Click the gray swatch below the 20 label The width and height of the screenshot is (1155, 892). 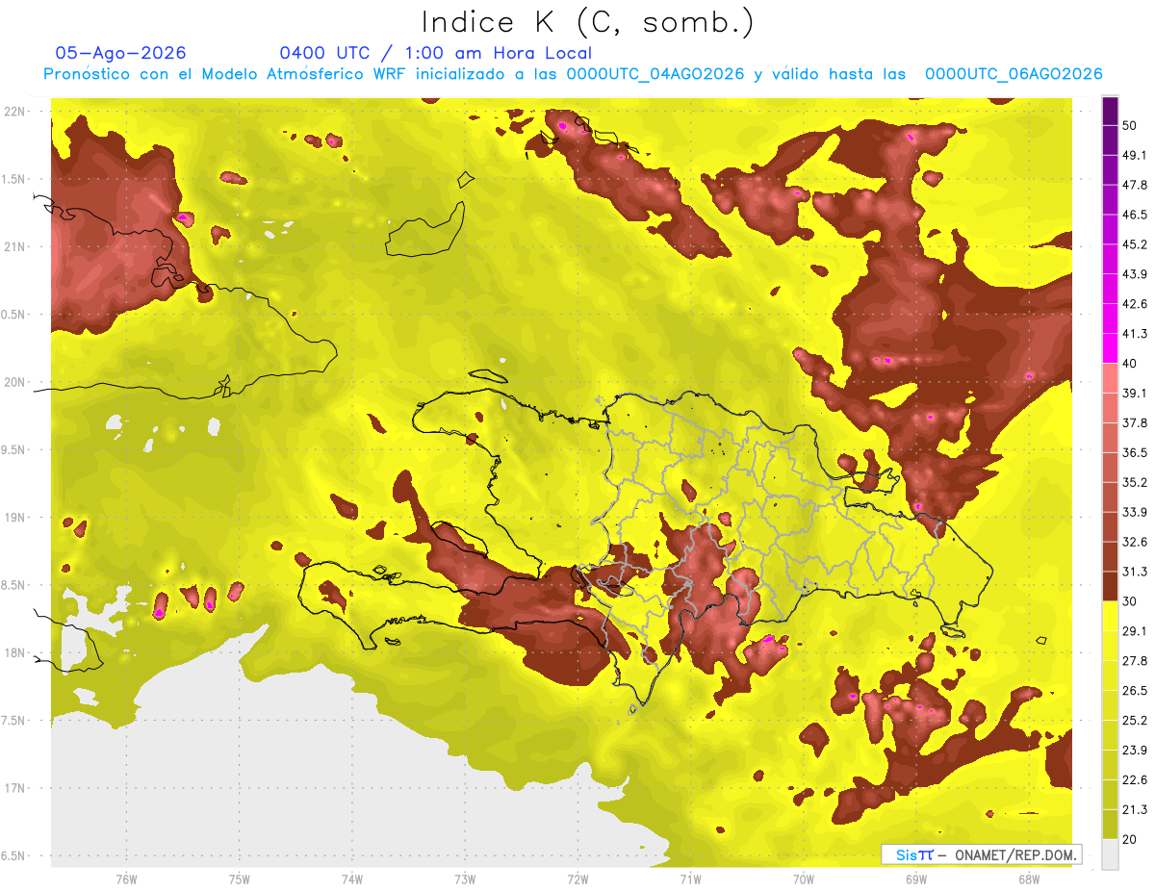(1111, 854)
